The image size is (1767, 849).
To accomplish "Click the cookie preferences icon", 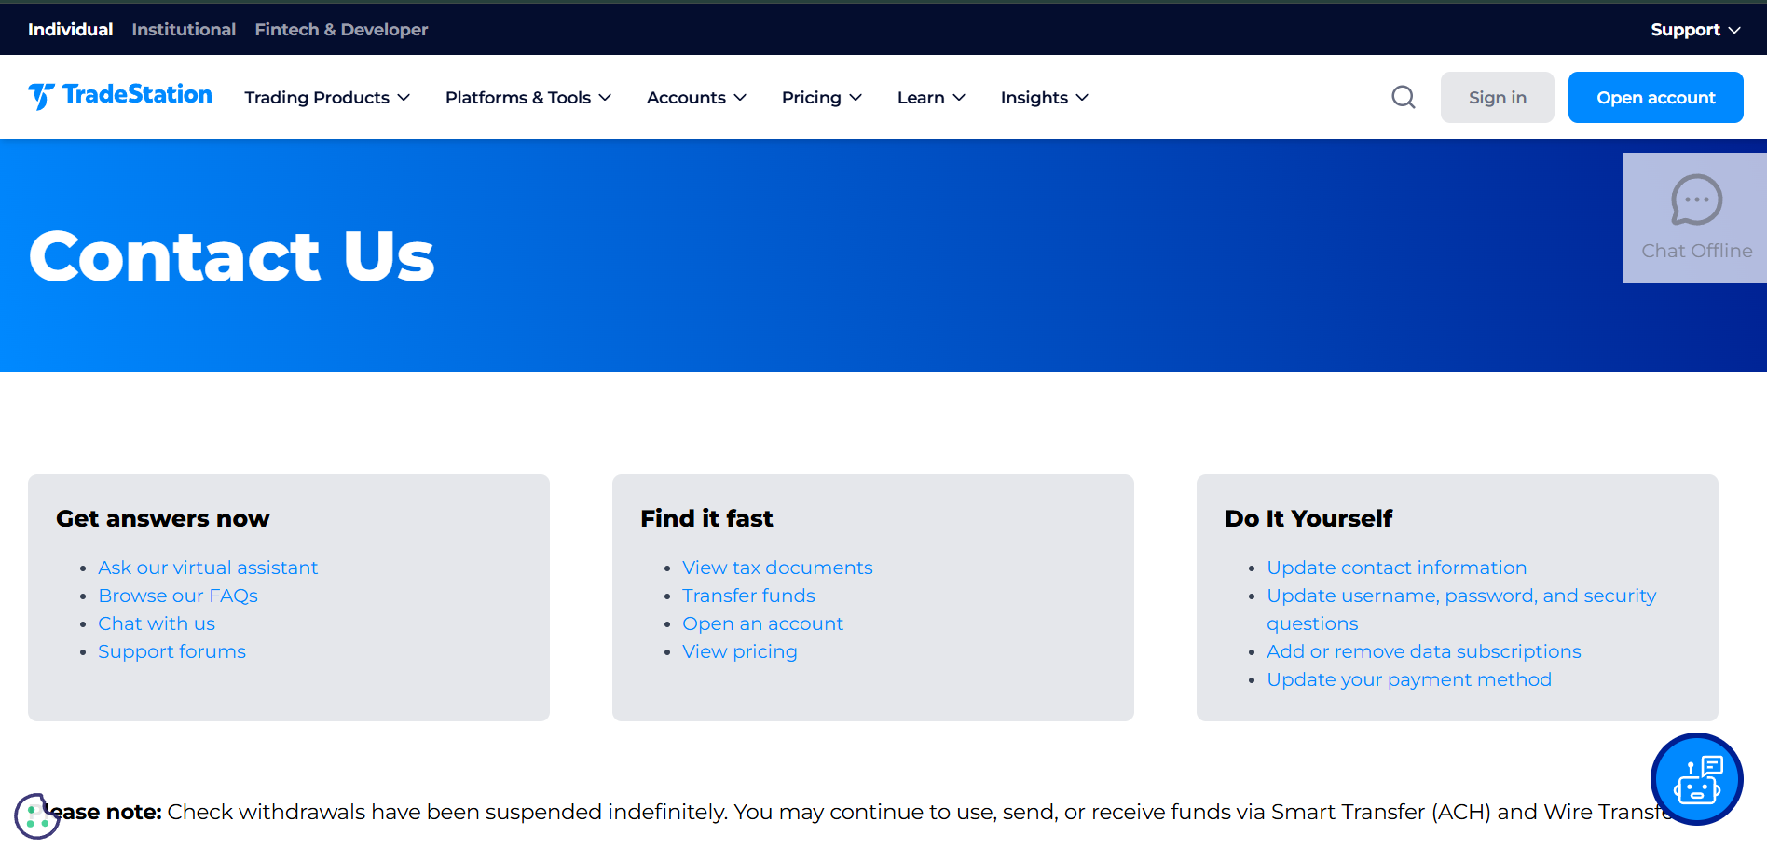I will [34, 816].
